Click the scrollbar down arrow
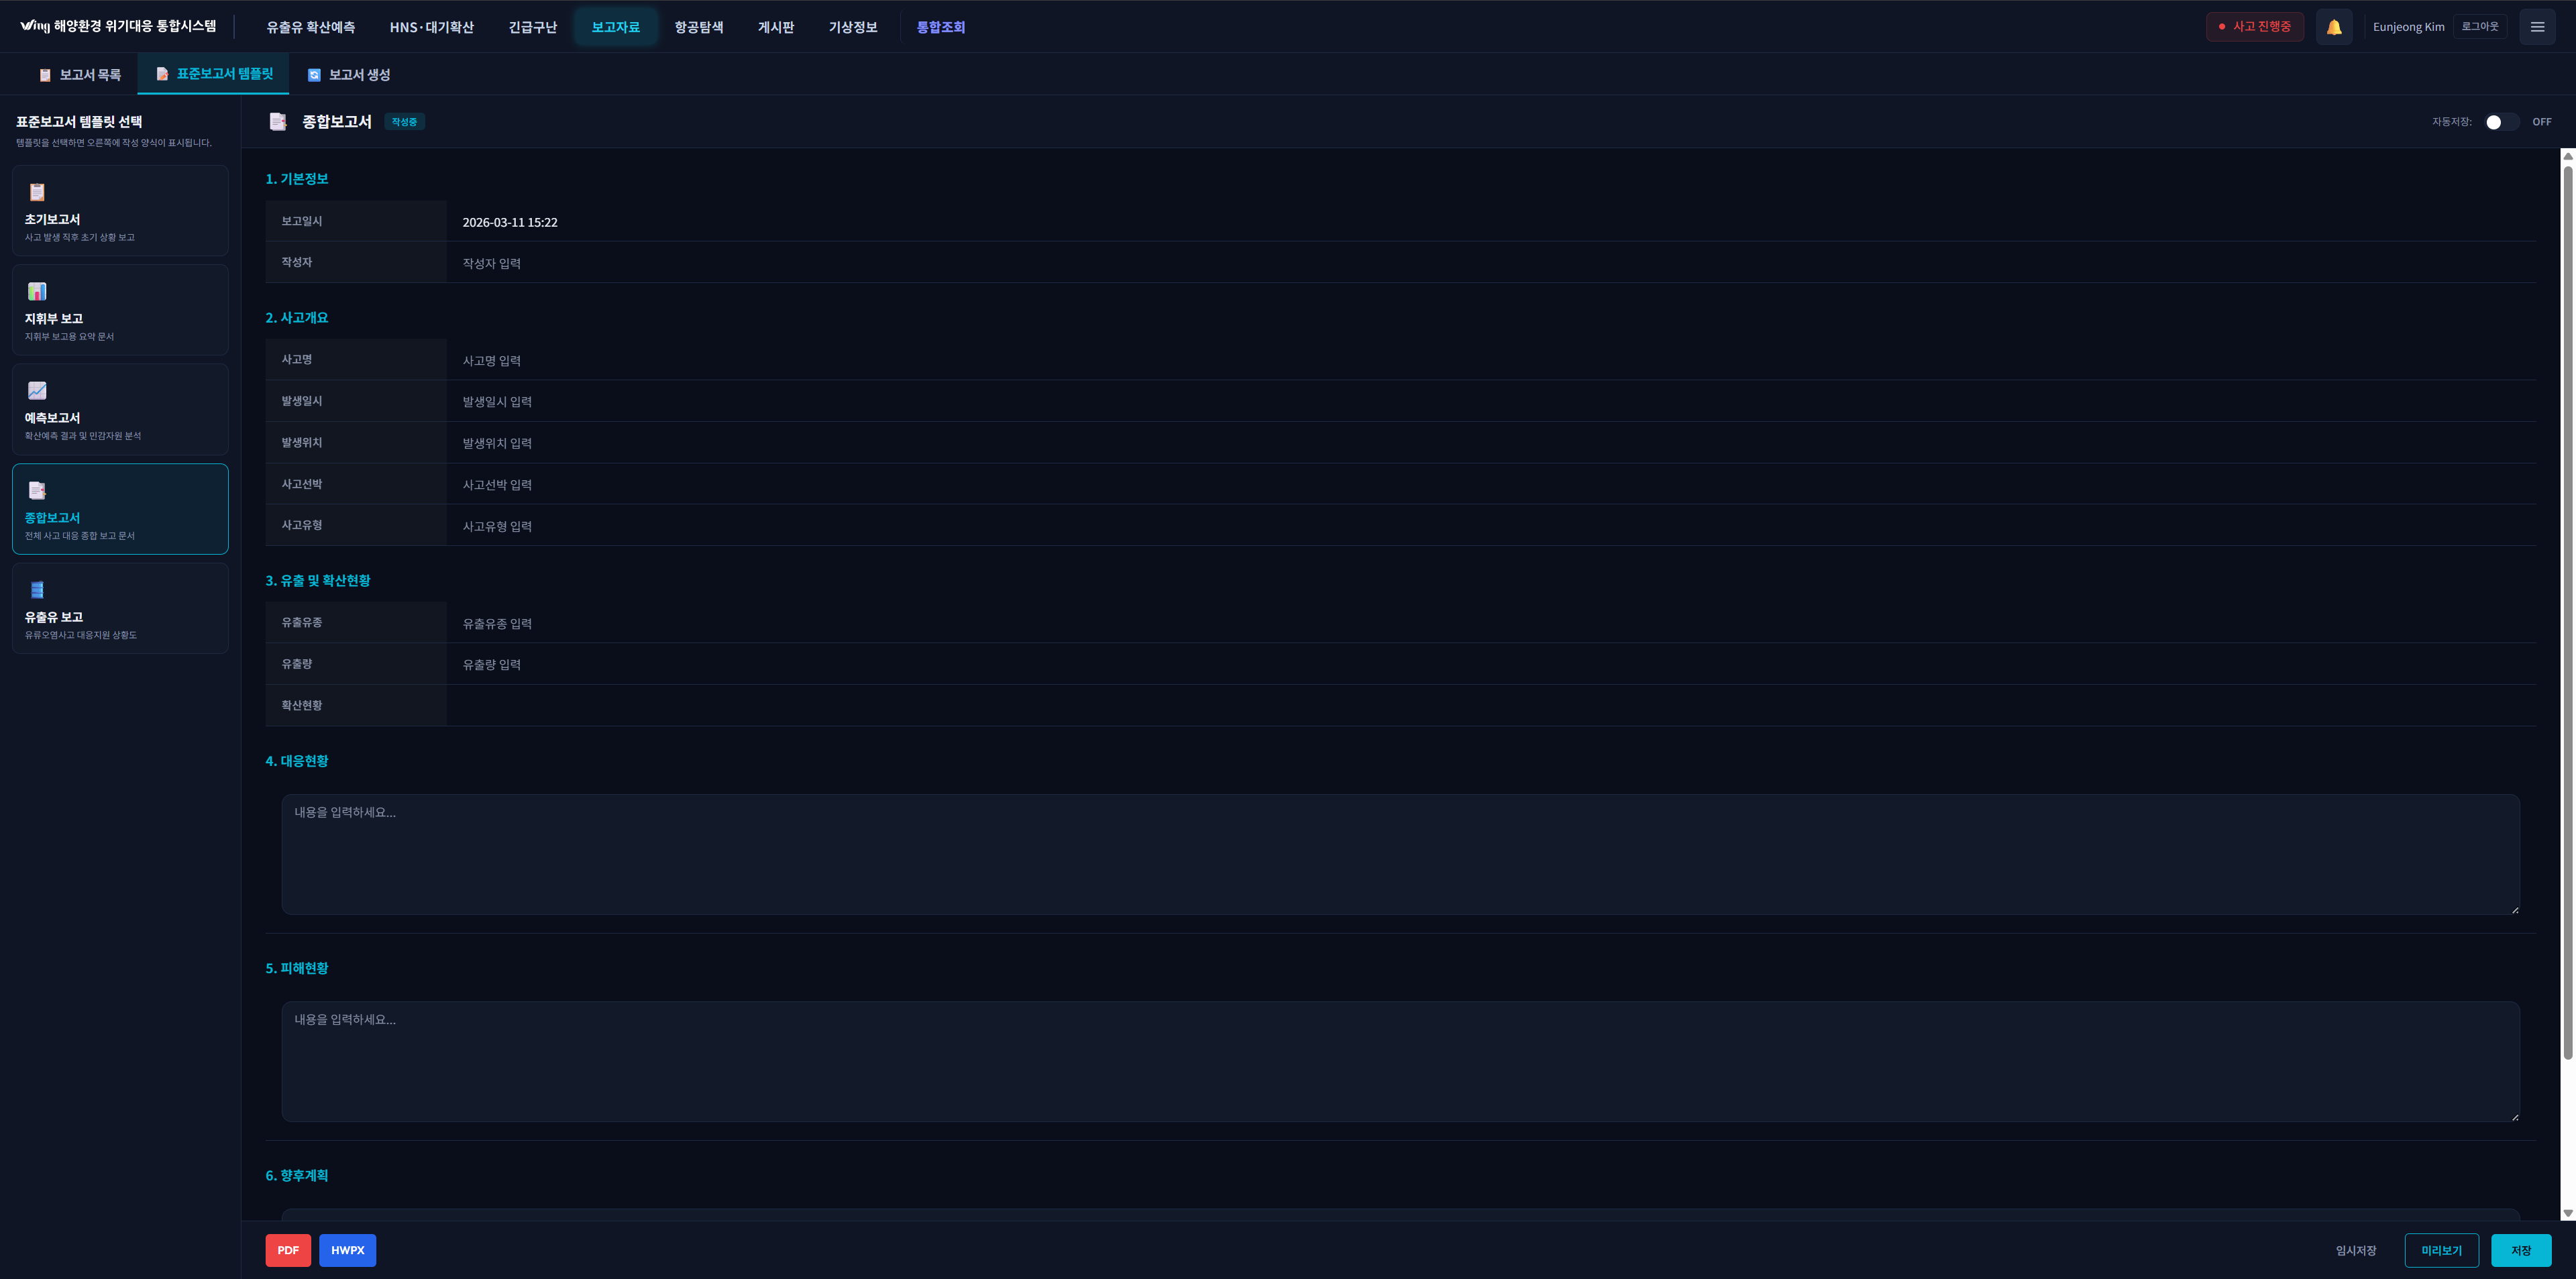This screenshot has width=2576, height=1279. [2567, 1213]
